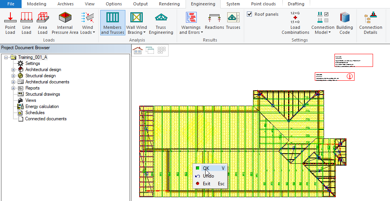
Task: Open the Building Code settings
Action: pos(344,23)
